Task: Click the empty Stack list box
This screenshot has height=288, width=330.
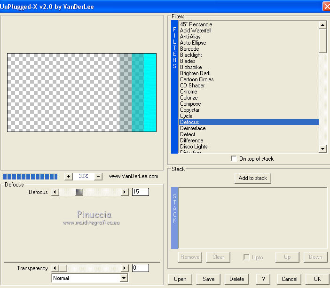Action: click(253, 218)
